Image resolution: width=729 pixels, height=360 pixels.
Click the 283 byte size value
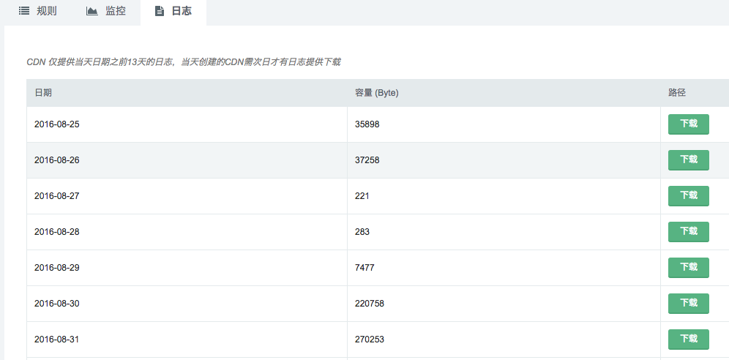point(362,232)
